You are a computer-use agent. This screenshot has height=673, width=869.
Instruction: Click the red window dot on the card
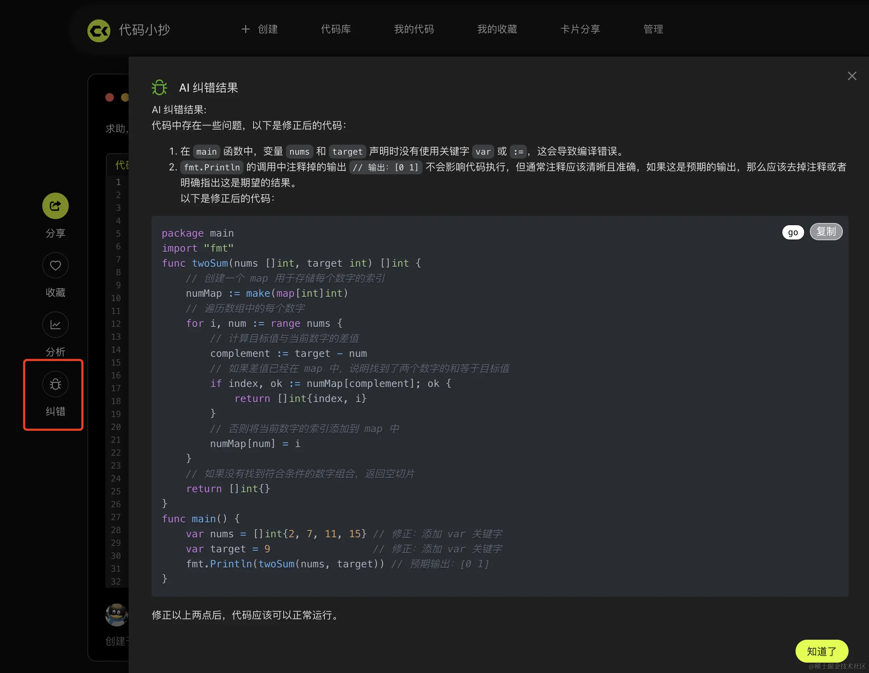tap(110, 97)
